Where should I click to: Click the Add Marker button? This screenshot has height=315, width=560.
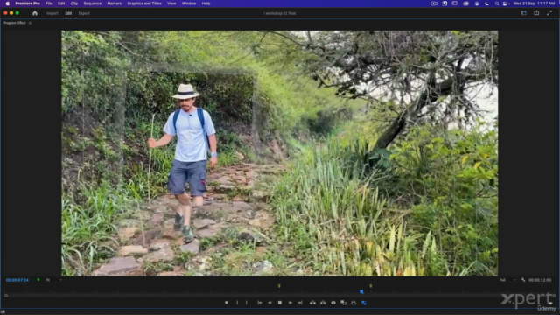coord(226,303)
